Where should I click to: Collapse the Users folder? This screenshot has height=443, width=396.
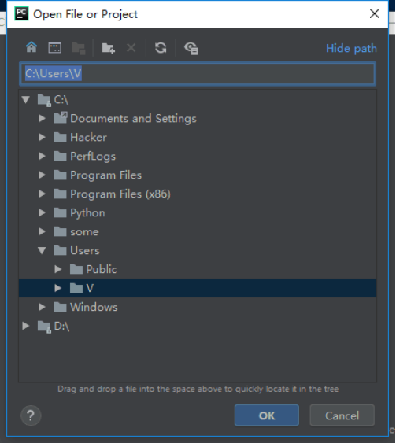(x=42, y=250)
